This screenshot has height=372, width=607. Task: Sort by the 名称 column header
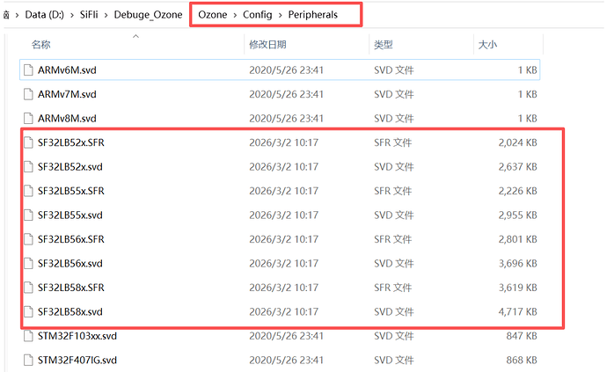coord(41,45)
